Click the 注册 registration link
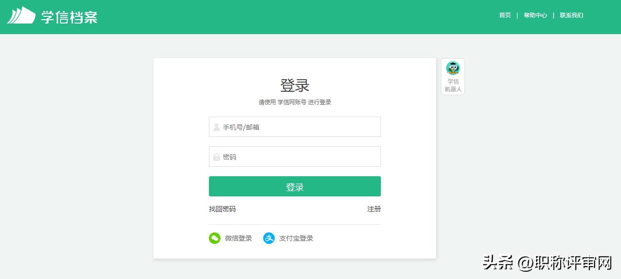The image size is (621, 279). point(375,209)
